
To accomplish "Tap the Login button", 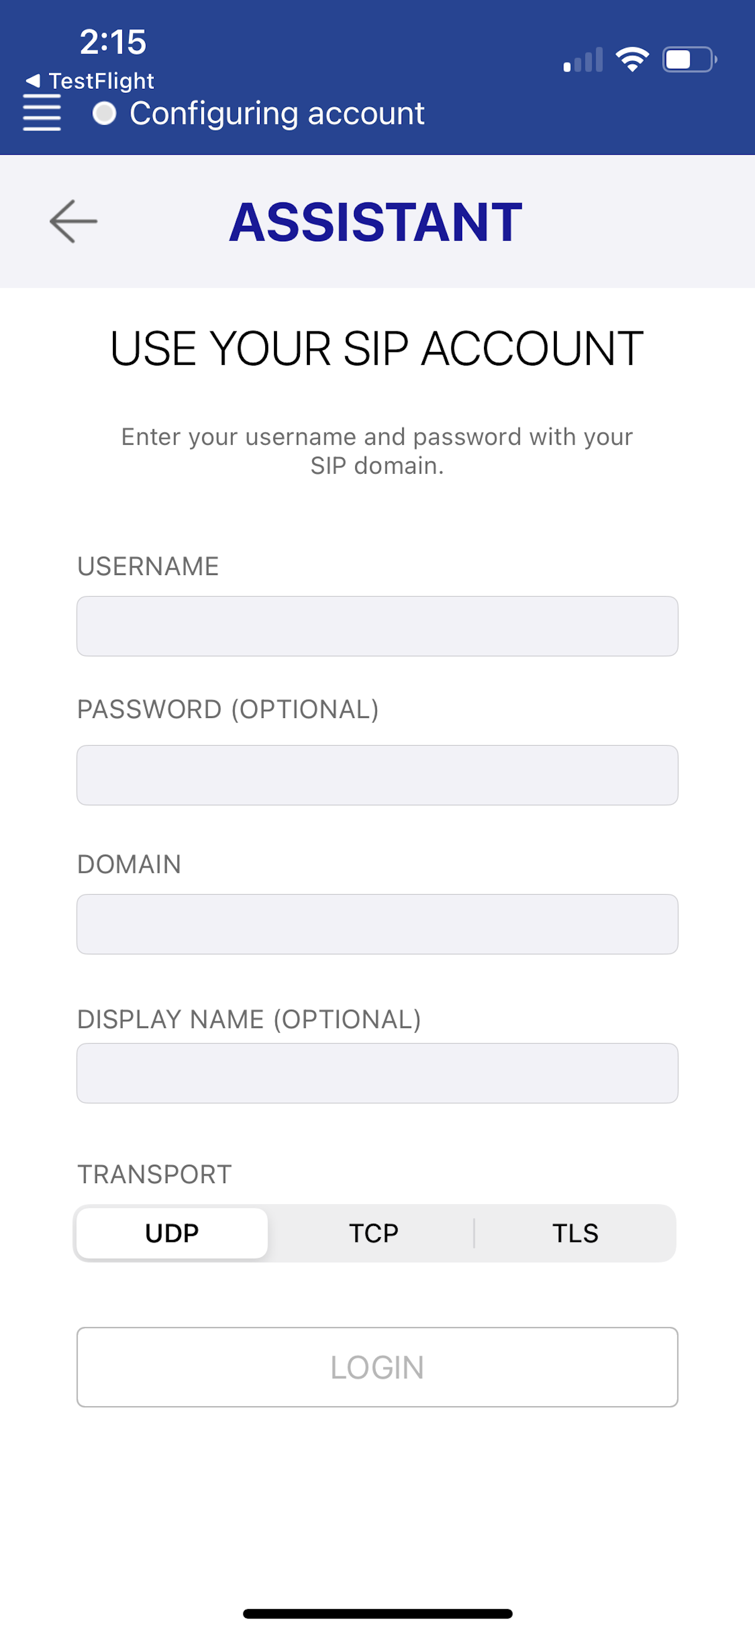I will [x=377, y=1367].
